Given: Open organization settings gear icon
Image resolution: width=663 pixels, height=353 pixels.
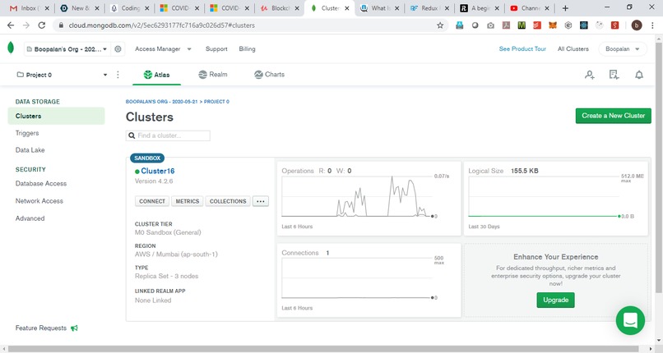Looking at the screenshot, I should (118, 49).
